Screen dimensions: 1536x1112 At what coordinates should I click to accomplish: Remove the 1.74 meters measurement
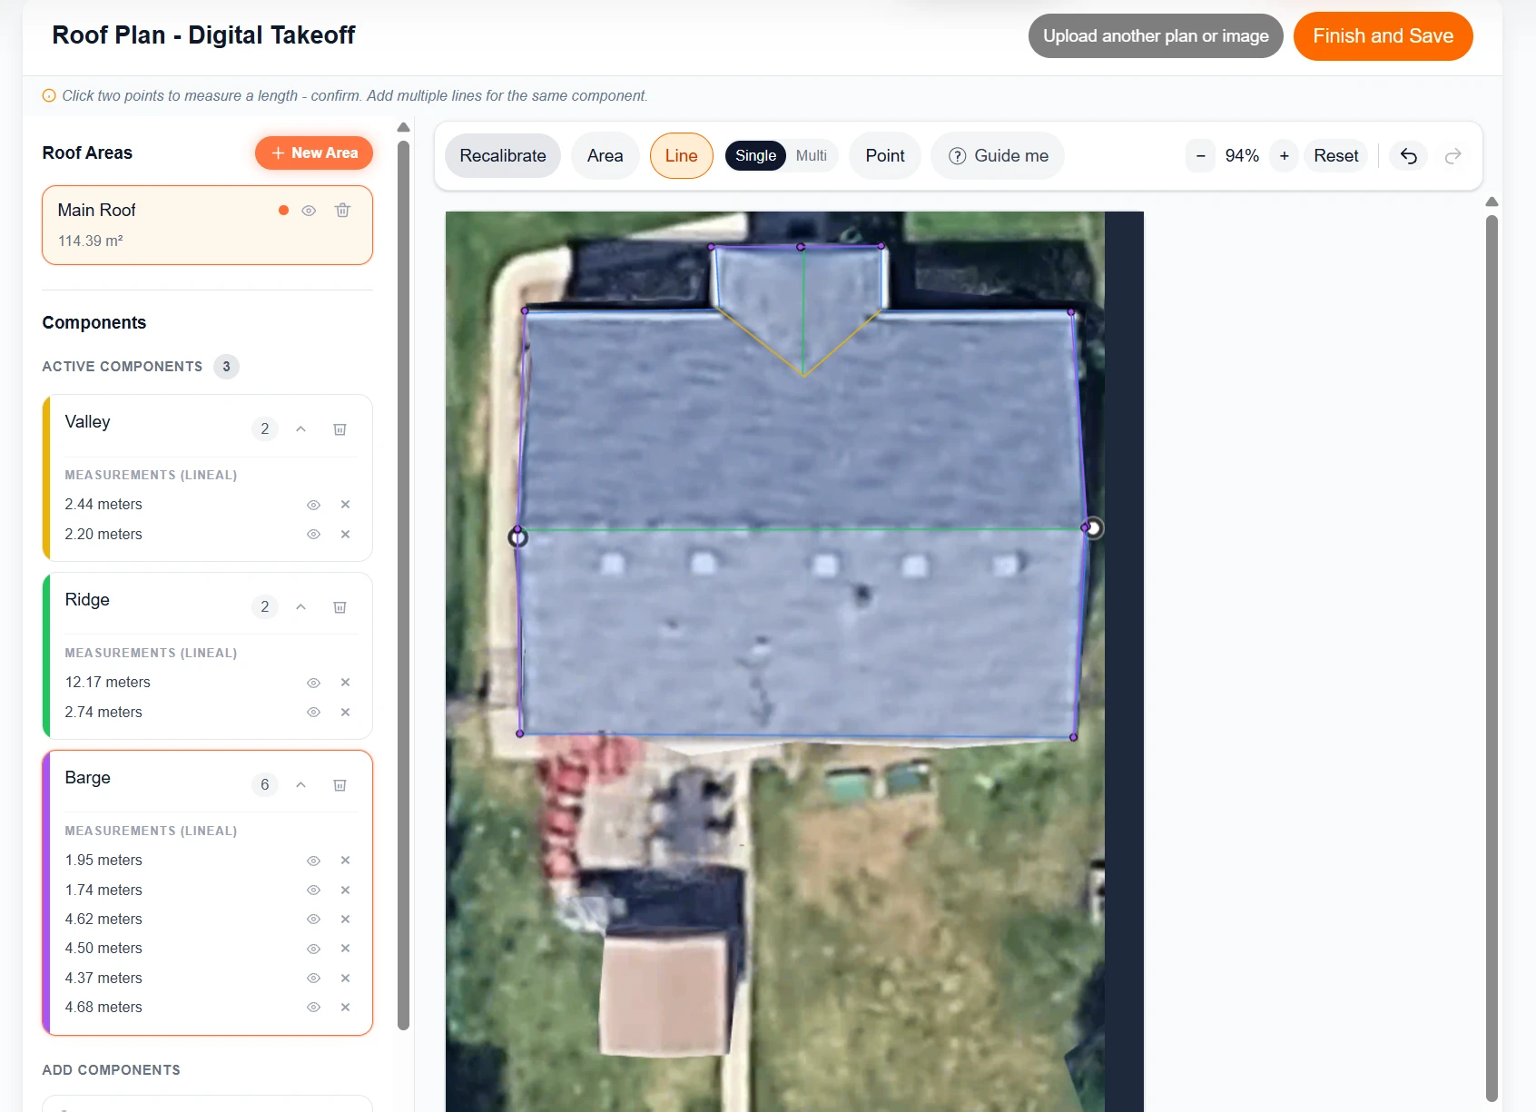(345, 891)
